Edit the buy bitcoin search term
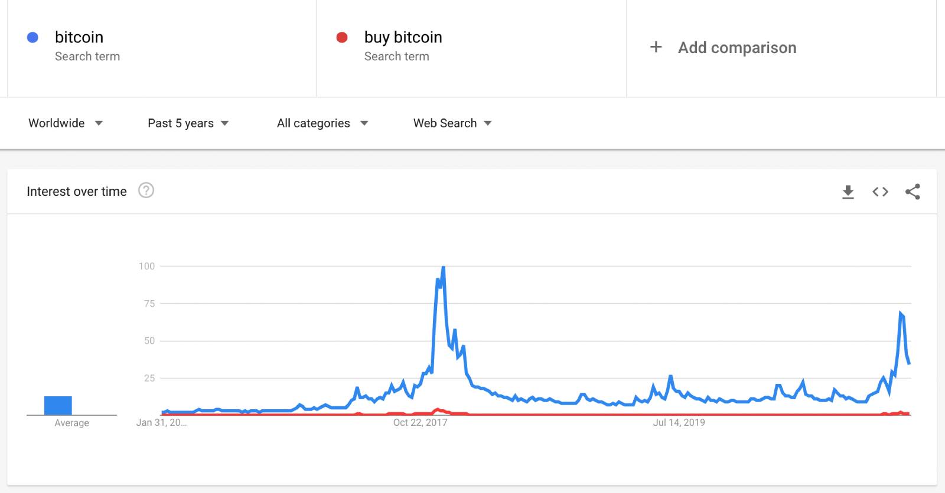Viewport: 945px width, 493px height. point(403,38)
